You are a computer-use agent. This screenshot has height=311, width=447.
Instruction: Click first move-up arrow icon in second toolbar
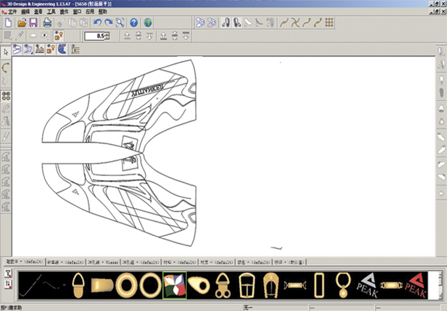coord(127,36)
